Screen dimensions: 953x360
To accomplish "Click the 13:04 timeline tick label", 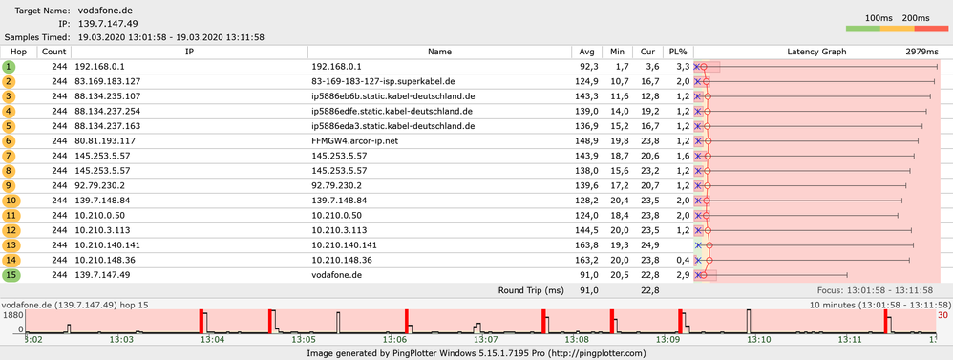I will pyautogui.click(x=214, y=339).
